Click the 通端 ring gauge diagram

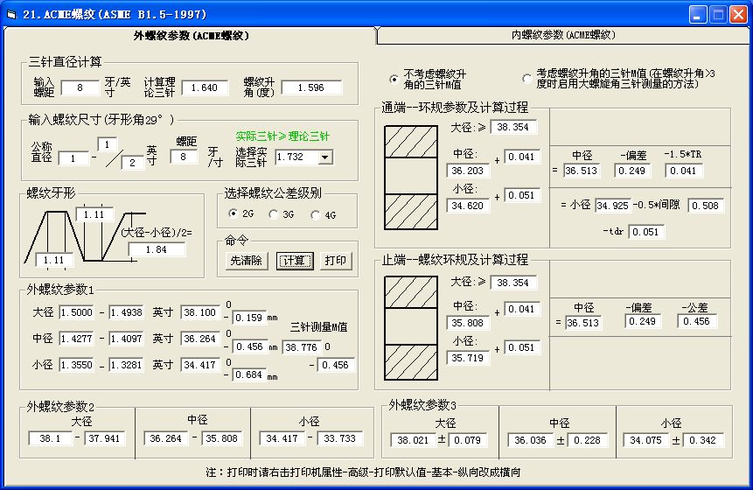tap(411, 178)
